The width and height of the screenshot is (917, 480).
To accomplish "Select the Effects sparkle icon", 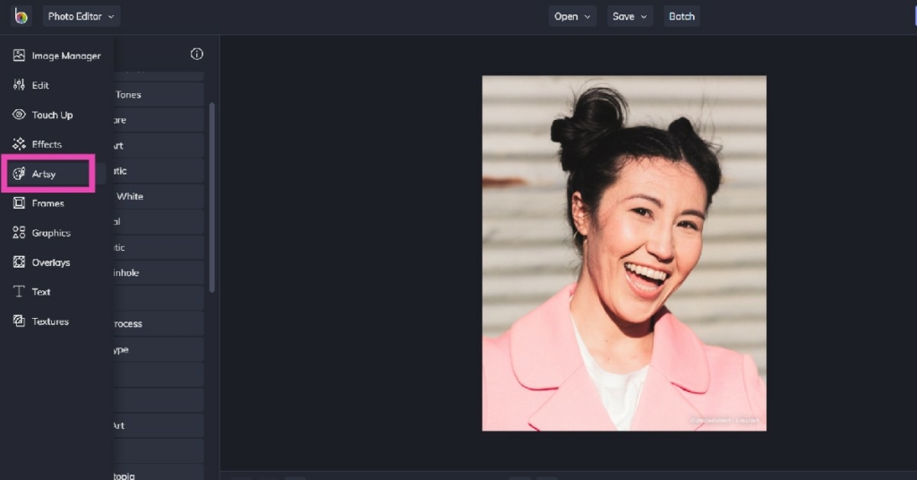I will pos(19,144).
